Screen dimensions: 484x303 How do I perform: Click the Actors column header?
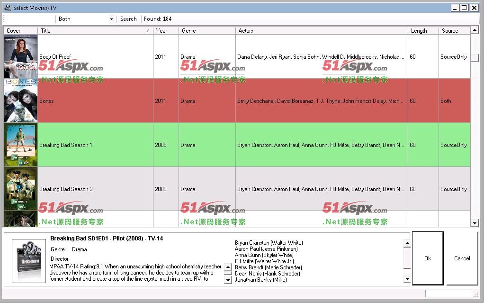[321, 31]
